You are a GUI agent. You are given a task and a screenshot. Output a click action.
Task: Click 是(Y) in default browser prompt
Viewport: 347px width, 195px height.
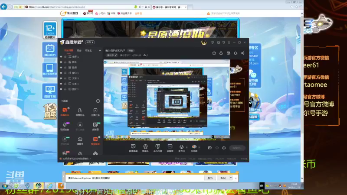[x=210, y=178]
